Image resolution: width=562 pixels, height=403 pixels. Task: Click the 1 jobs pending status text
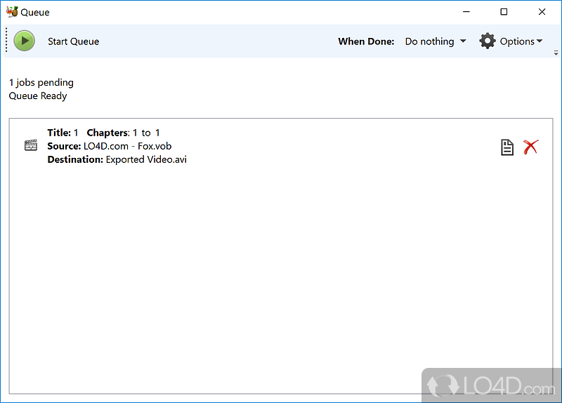pos(41,83)
